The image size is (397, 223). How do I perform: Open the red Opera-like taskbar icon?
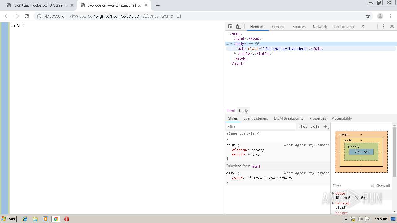click(x=66, y=219)
